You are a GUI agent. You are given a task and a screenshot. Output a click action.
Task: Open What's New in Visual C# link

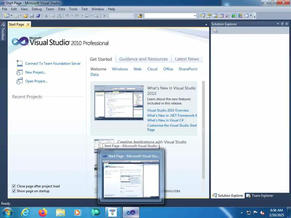point(165,120)
